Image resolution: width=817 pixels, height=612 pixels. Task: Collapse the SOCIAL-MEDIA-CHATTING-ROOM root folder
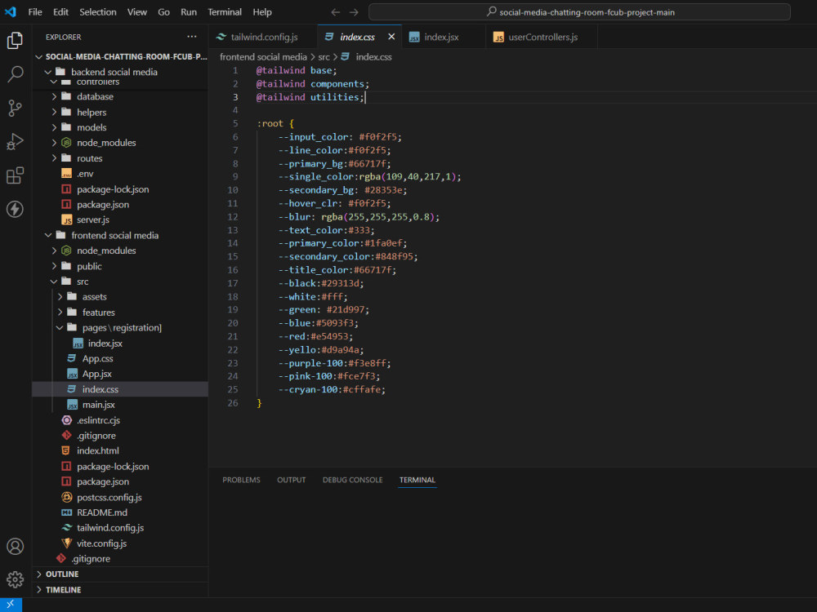(x=39, y=57)
